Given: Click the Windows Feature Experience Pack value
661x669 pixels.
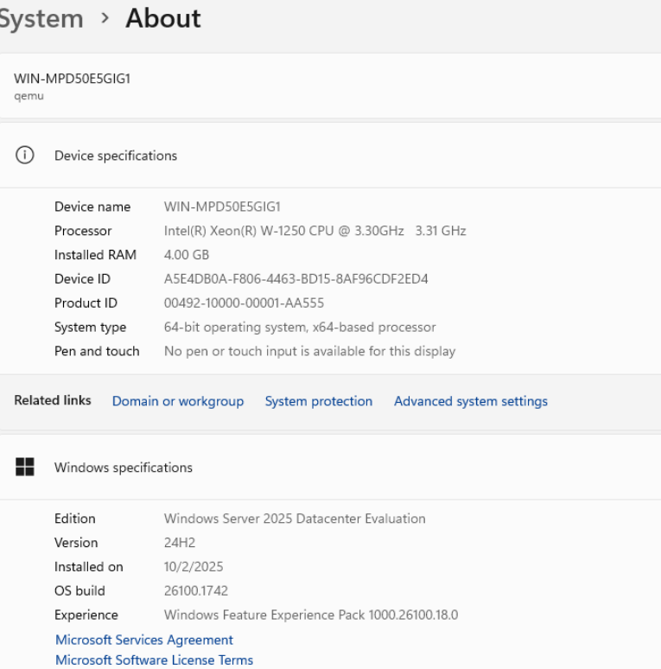Looking at the screenshot, I should [x=311, y=615].
